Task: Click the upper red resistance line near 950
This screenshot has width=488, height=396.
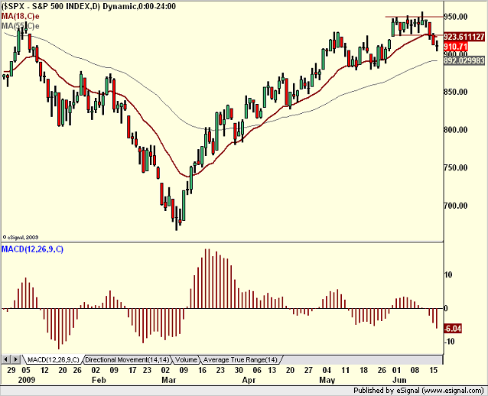Action: pos(414,17)
